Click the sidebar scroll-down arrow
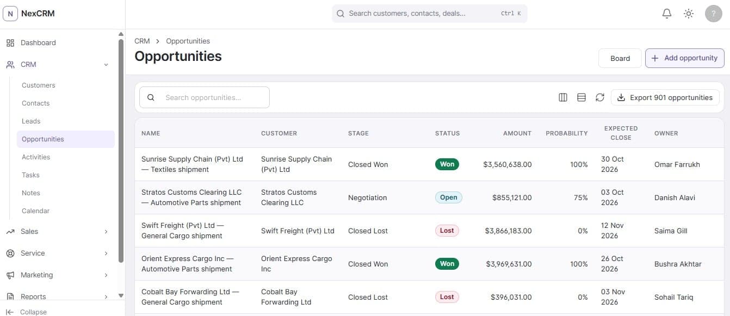Screen dimensions: 730x316 [x=121, y=296]
